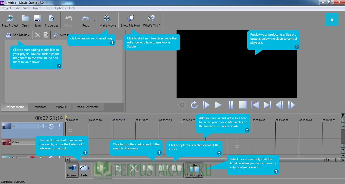Open the Undo history dropdown arrow
Screen dimensions: 345x184
tap(77, 20)
